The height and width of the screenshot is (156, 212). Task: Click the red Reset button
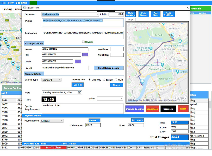point(183,109)
